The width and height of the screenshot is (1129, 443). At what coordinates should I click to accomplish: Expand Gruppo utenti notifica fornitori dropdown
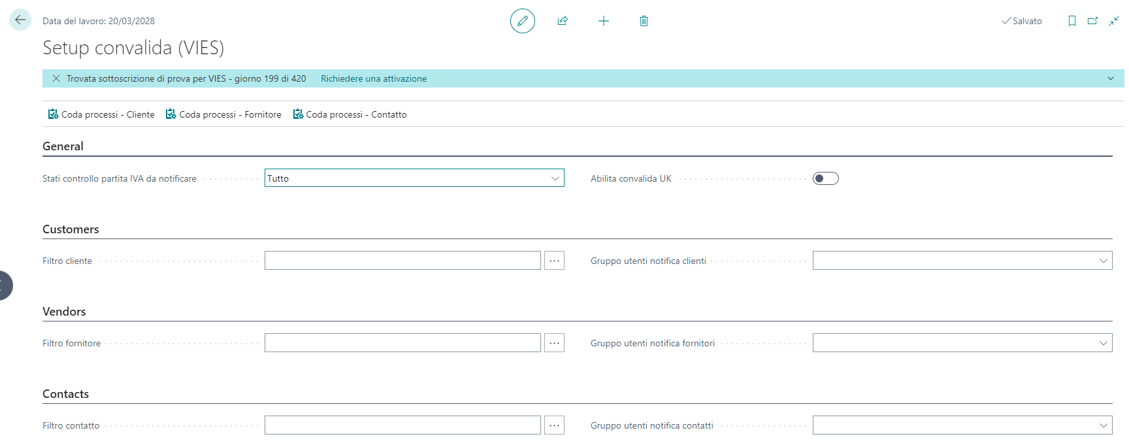click(x=1103, y=343)
